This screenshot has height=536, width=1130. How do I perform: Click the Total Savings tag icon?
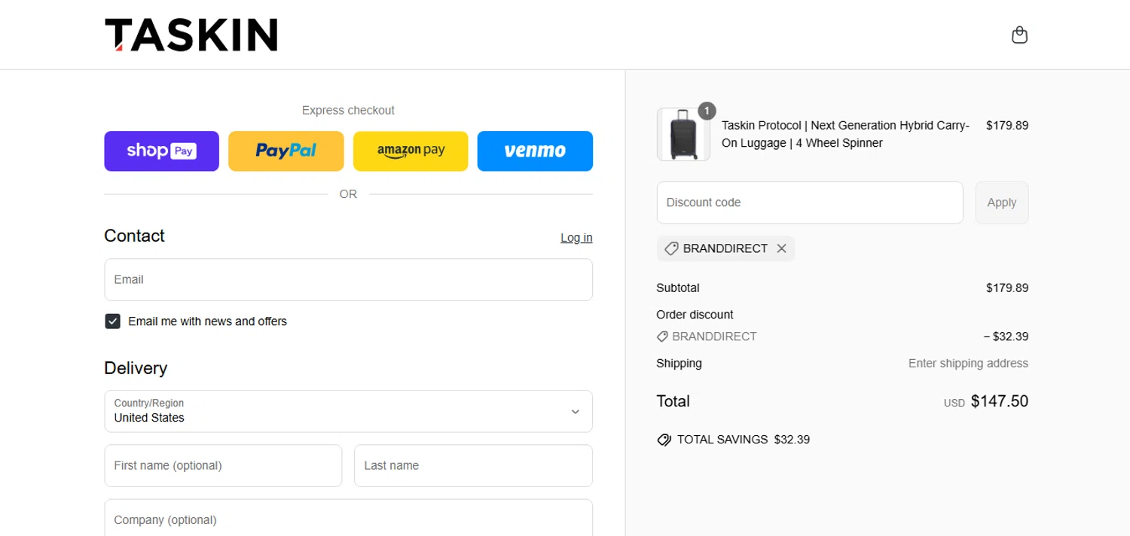664,440
